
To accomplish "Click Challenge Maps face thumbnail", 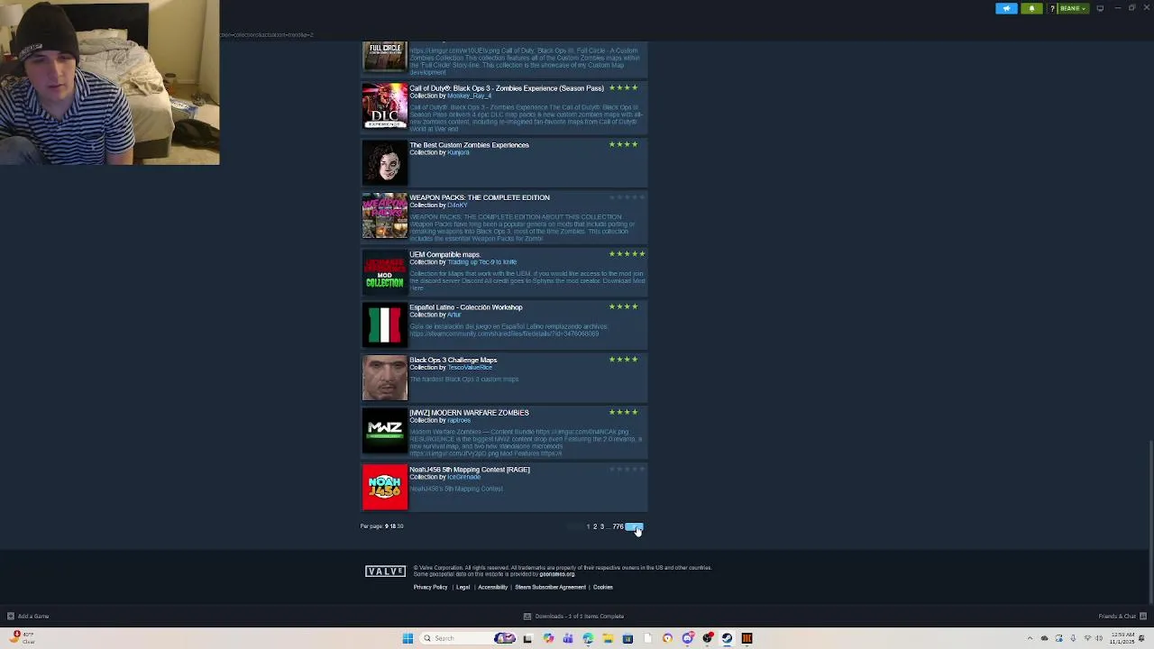I will point(385,378).
